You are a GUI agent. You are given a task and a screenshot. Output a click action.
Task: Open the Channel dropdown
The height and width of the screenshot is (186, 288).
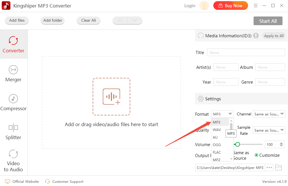tap(269, 114)
